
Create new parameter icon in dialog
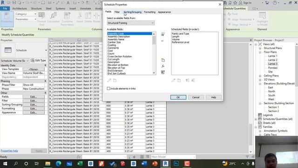click(x=163, y=60)
